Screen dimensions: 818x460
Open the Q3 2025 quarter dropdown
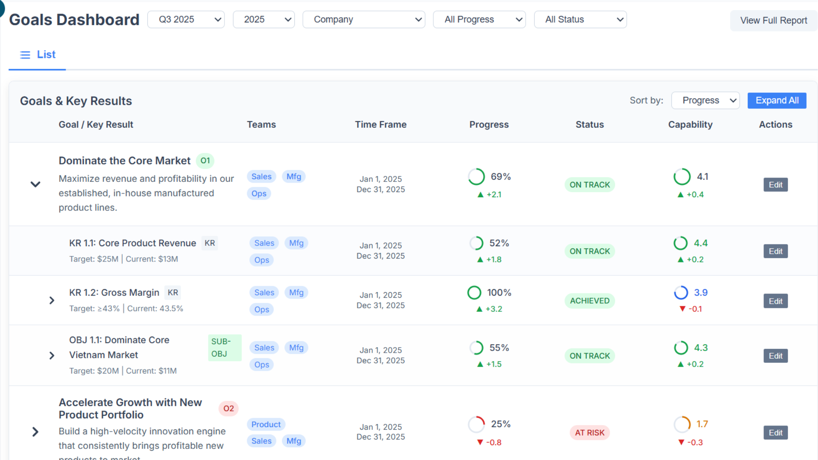click(186, 20)
